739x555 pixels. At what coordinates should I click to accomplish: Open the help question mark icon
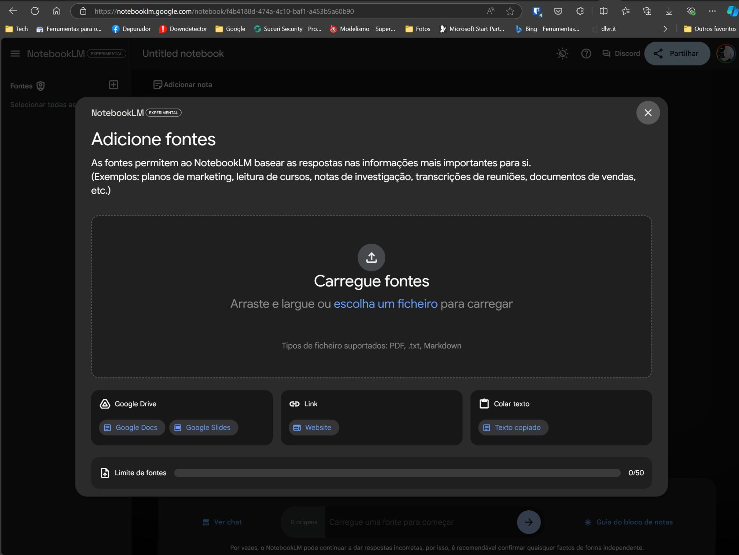point(586,54)
